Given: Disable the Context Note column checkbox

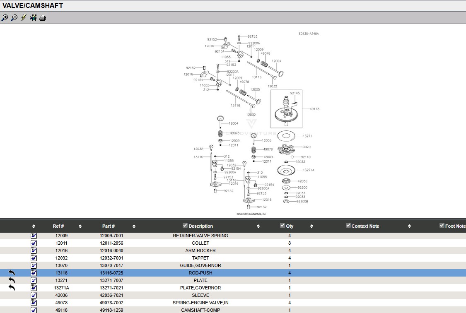Looking at the screenshot, I should [x=348, y=226].
